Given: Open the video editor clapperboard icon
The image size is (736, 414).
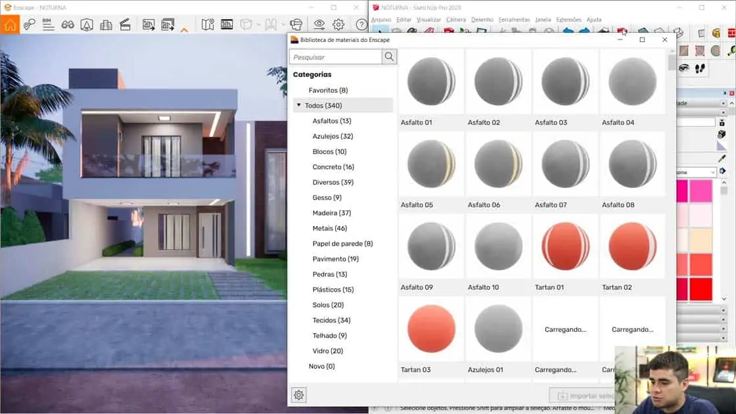Looking at the screenshot, I should (126, 24).
